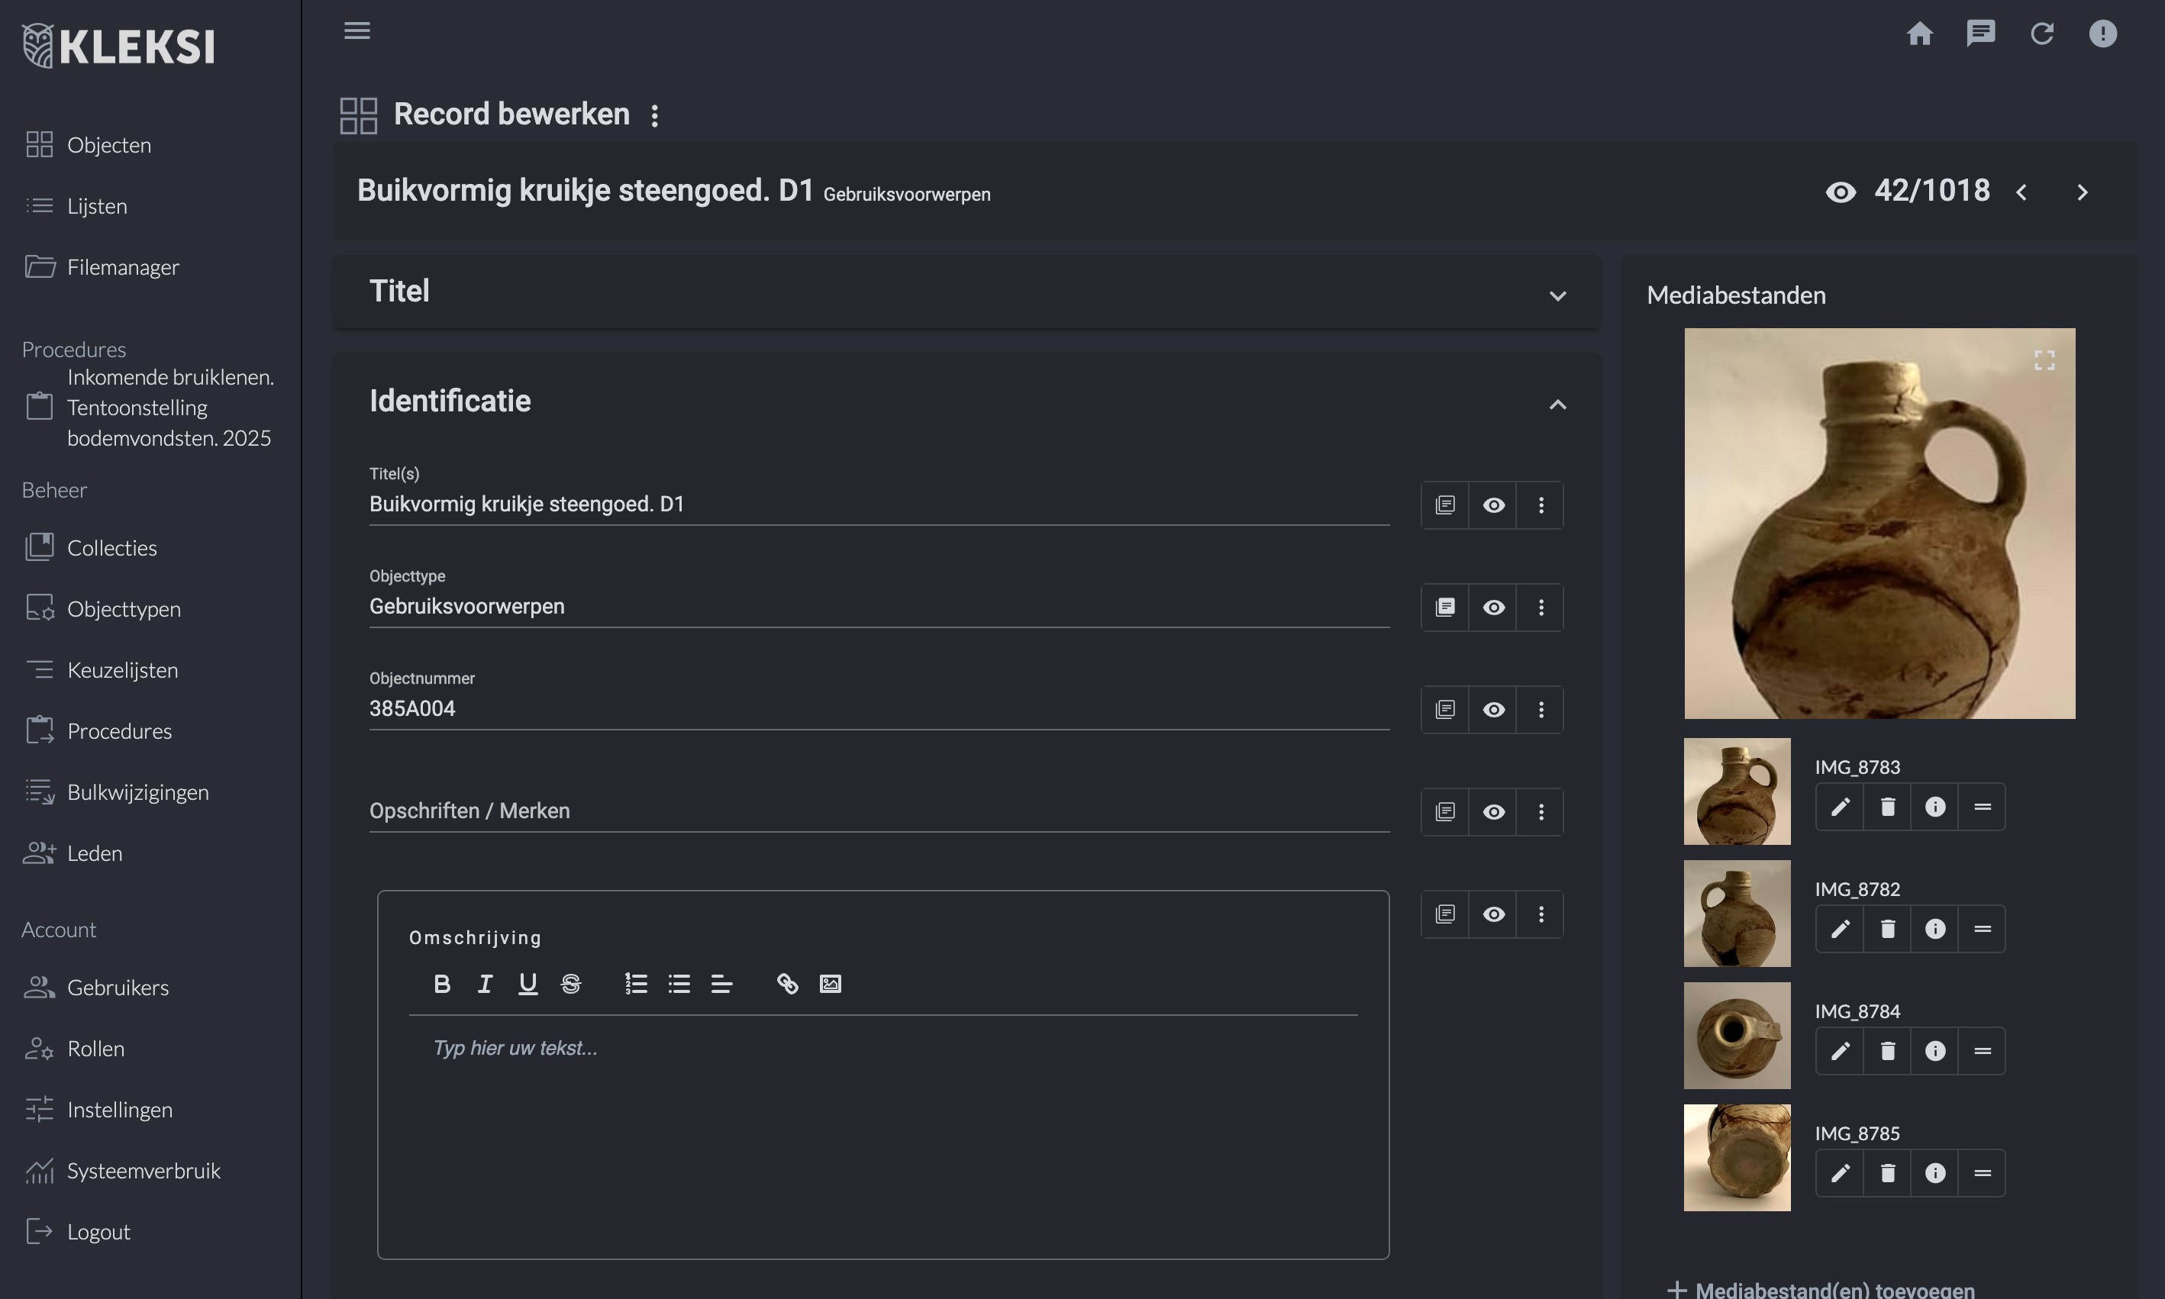Click Mediabestand(en) toevoegen link
2165x1299 pixels.
[x=1833, y=1288]
